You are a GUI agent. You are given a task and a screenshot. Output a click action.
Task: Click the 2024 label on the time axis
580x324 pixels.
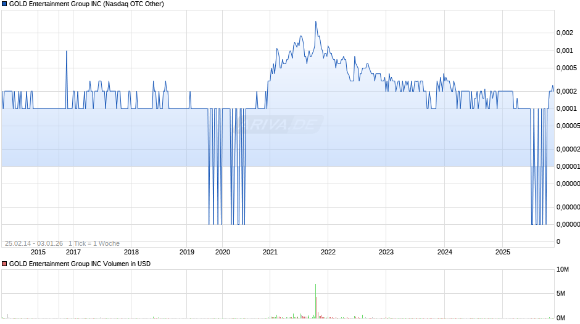pos(445,252)
